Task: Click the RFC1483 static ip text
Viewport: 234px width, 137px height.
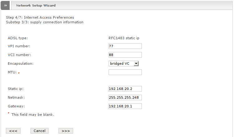Action: click(x=124, y=38)
